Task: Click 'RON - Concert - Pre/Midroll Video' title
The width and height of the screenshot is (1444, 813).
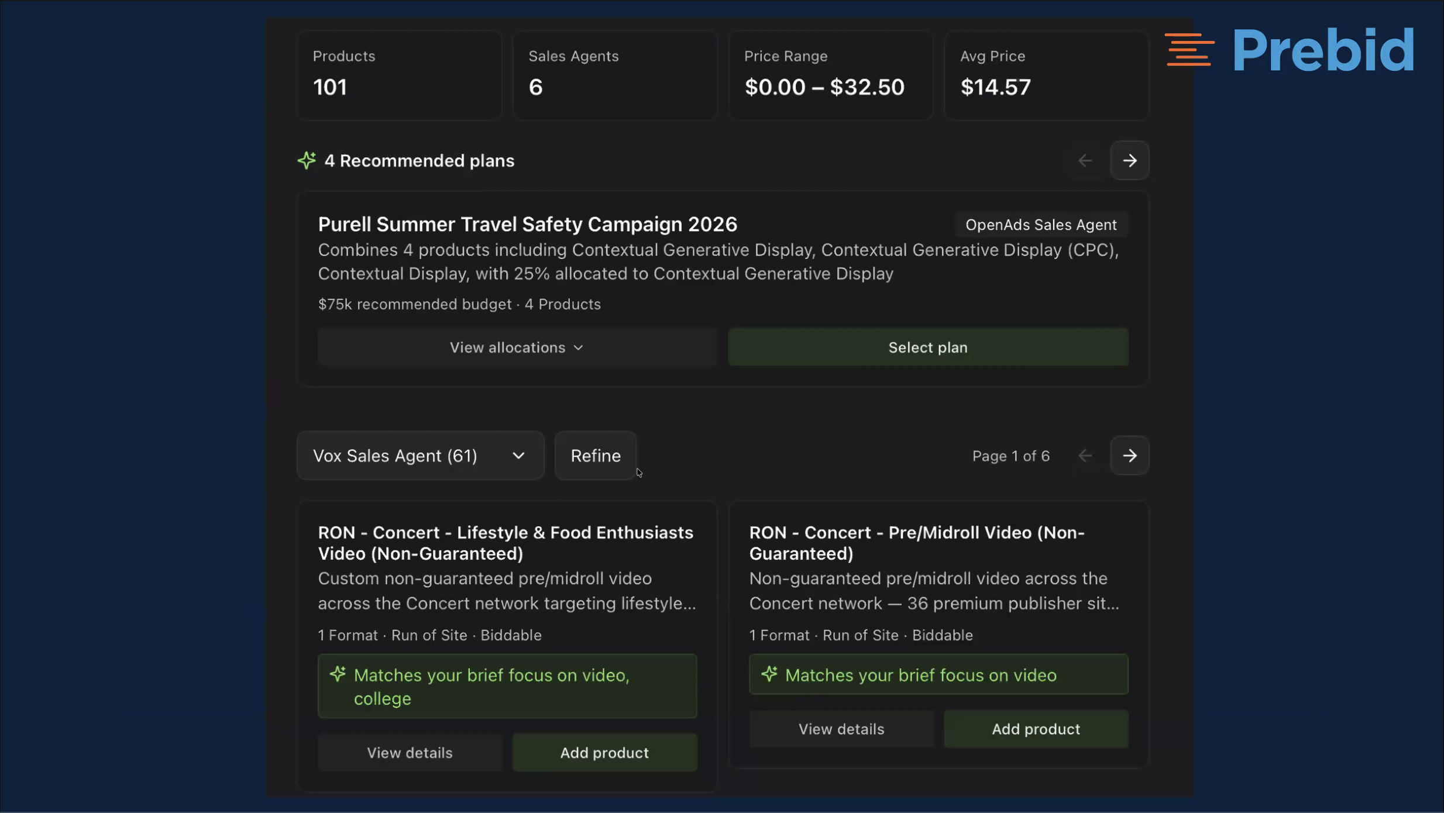Action: [917, 543]
